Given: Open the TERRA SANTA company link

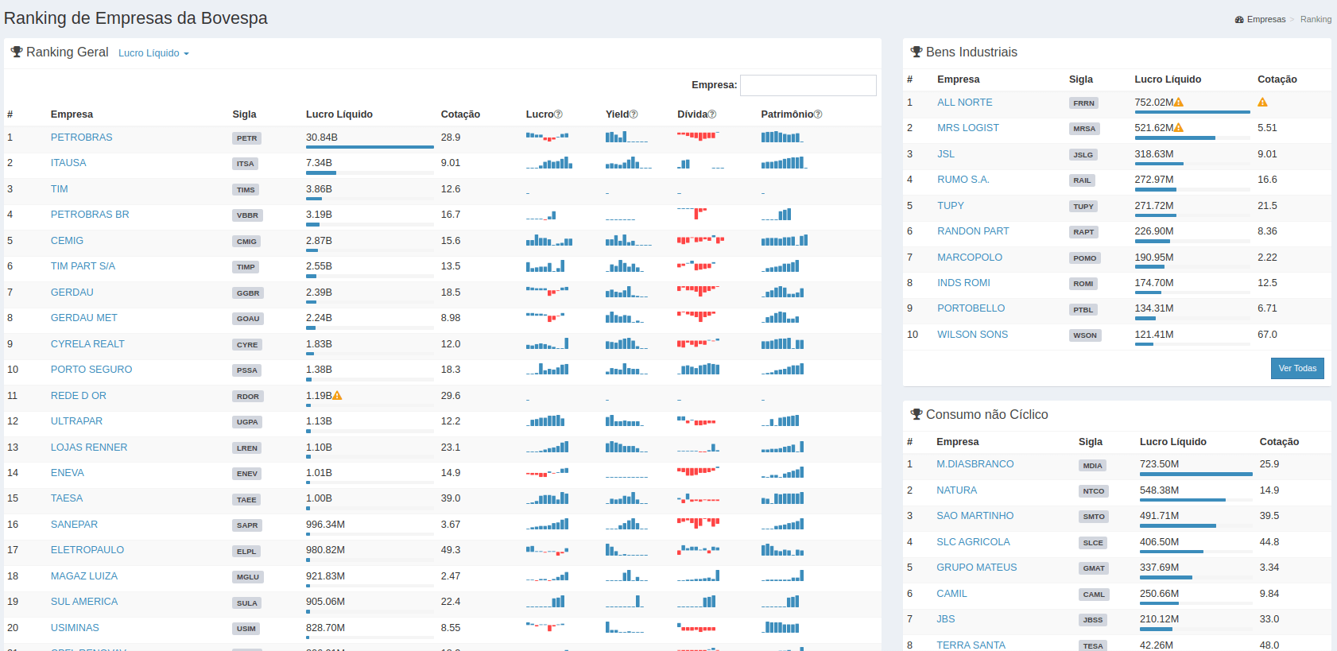Looking at the screenshot, I should [971, 645].
